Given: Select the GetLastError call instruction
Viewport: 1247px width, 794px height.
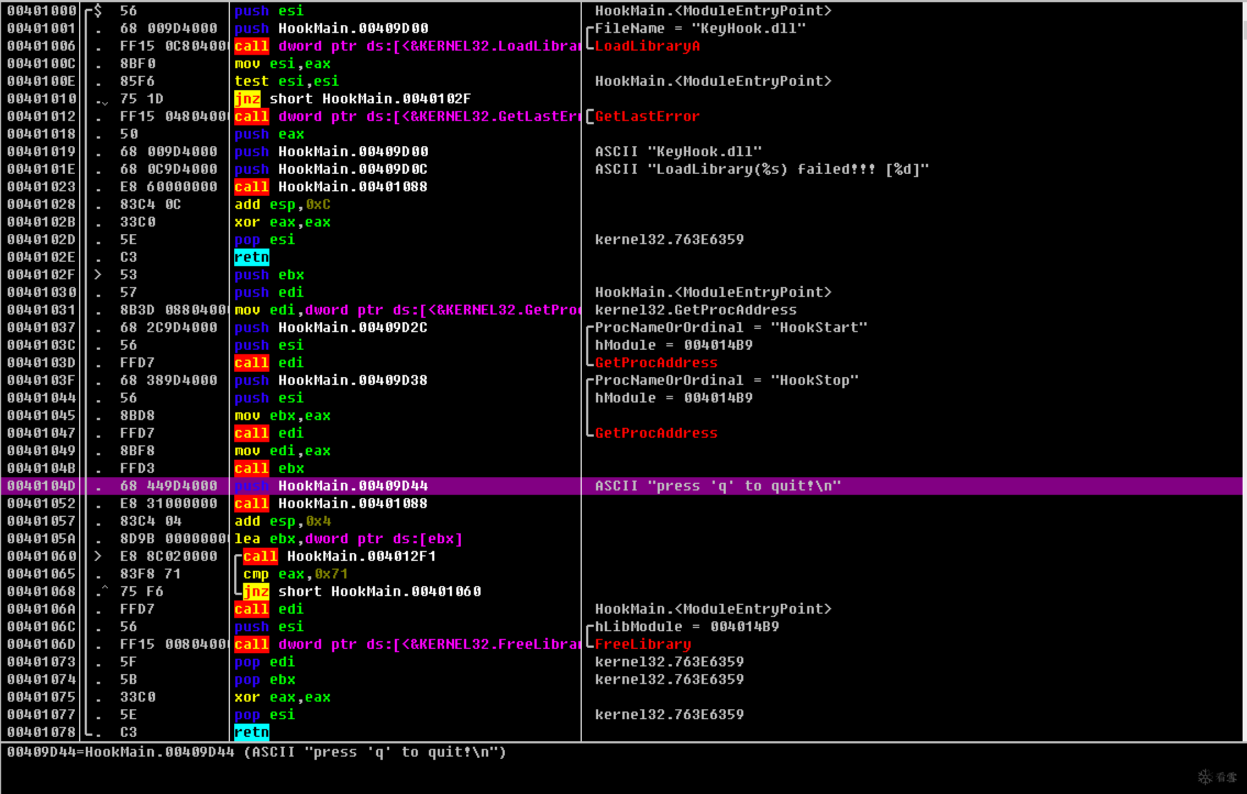Looking at the screenshot, I should click(406, 116).
